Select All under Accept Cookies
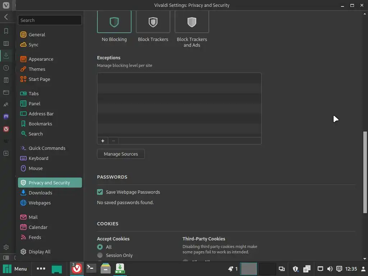Image resolution: width=368 pixels, height=276 pixels. click(x=100, y=247)
